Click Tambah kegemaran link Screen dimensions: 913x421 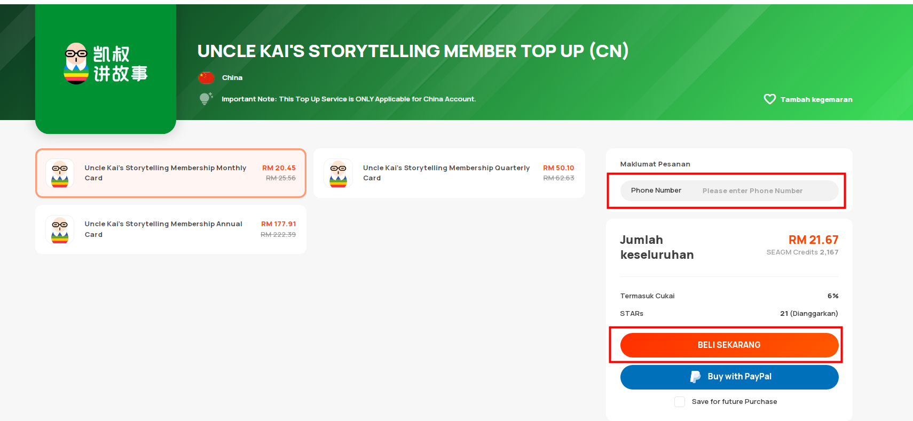click(x=816, y=100)
